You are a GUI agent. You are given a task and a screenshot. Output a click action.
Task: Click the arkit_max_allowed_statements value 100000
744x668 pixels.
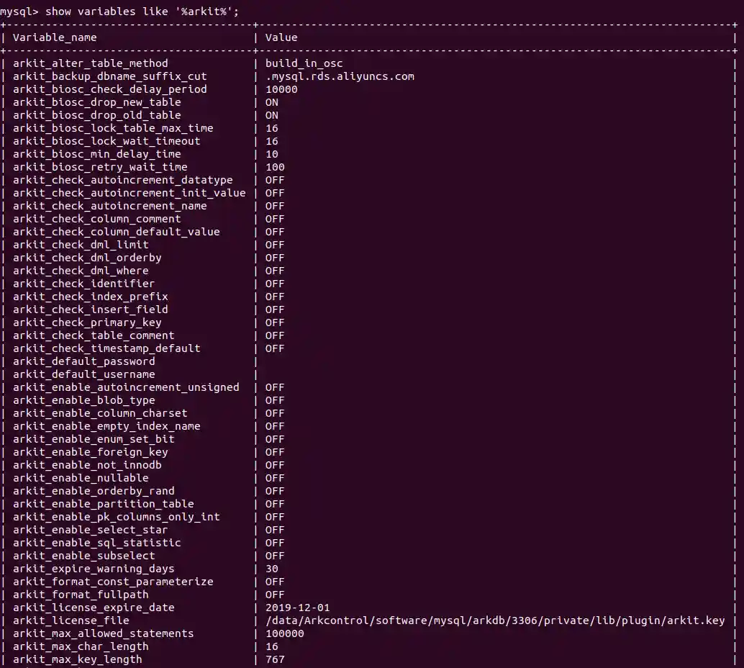click(284, 633)
